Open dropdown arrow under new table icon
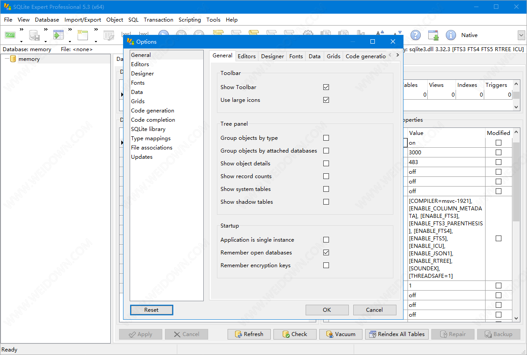The width and height of the screenshot is (527, 355). (x=96, y=42)
